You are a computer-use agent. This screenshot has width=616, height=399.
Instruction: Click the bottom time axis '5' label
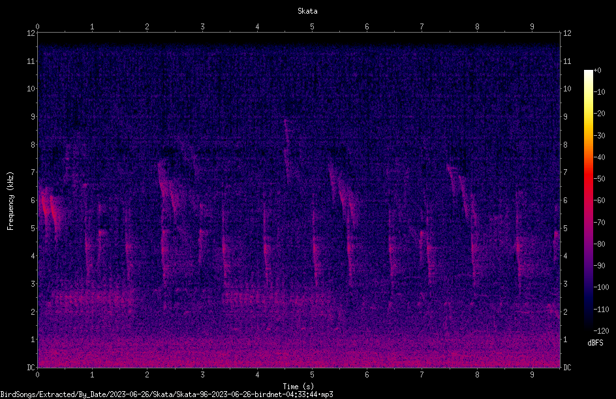(313, 375)
